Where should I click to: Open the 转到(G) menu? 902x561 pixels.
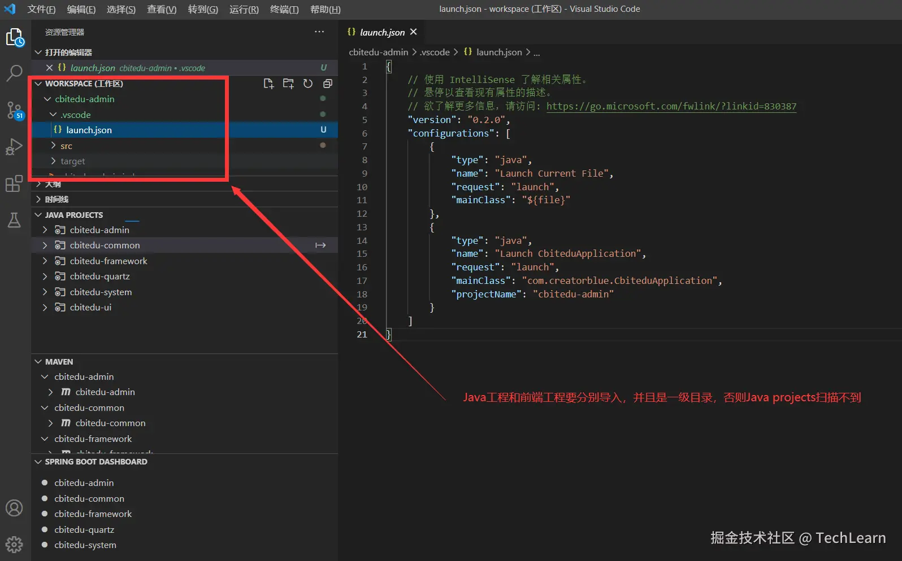203,9
